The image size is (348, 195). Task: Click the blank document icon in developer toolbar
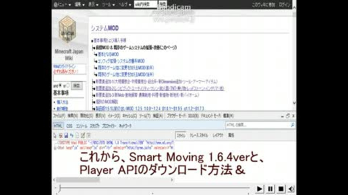coord(77,135)
